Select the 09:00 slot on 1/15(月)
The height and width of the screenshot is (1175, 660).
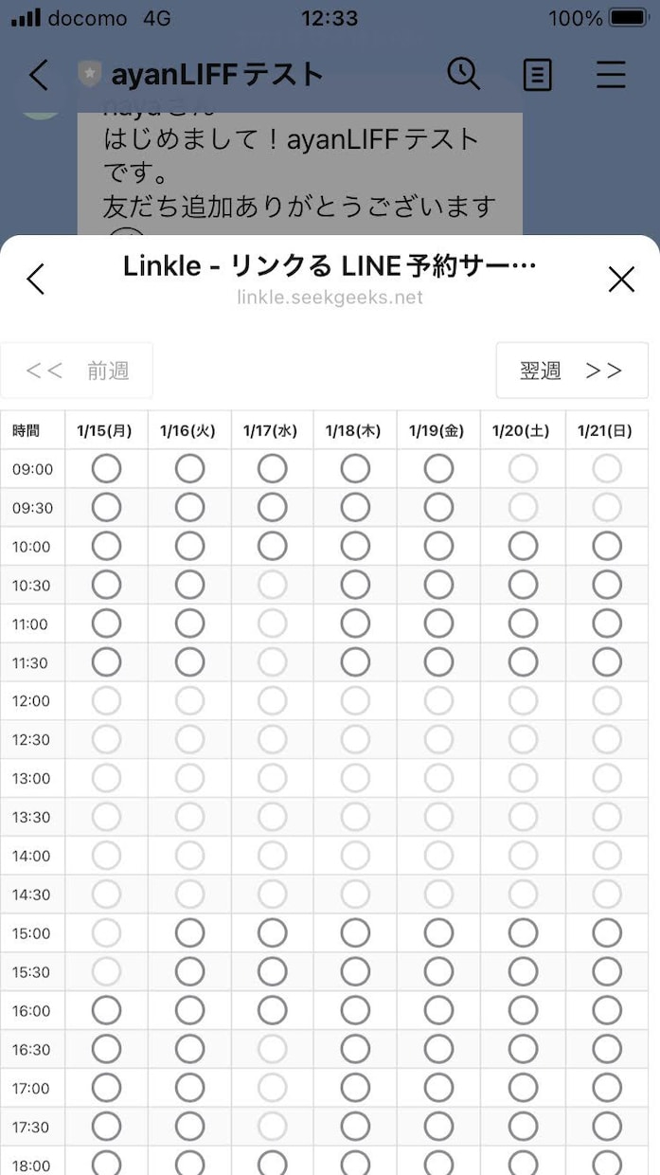(x=106, y=468)
